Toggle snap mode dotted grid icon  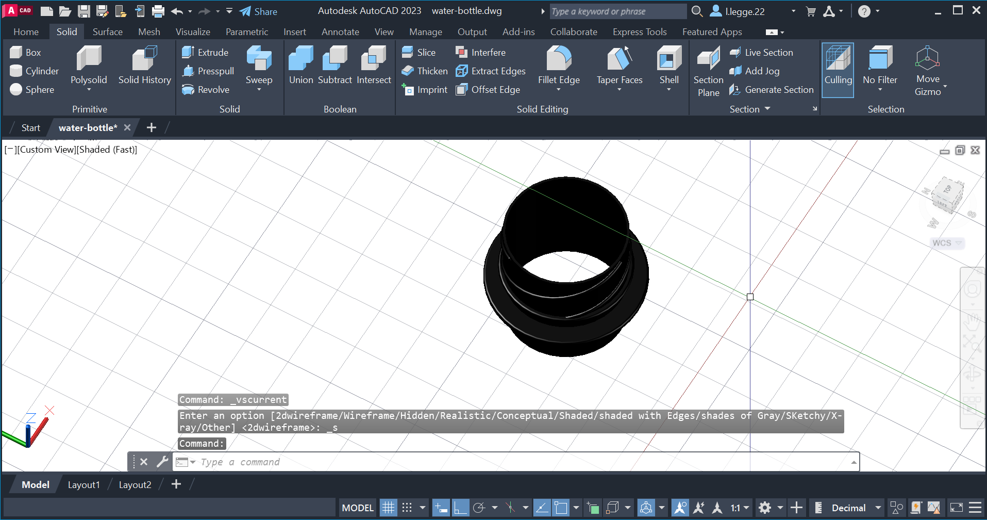tap(407, 508)
